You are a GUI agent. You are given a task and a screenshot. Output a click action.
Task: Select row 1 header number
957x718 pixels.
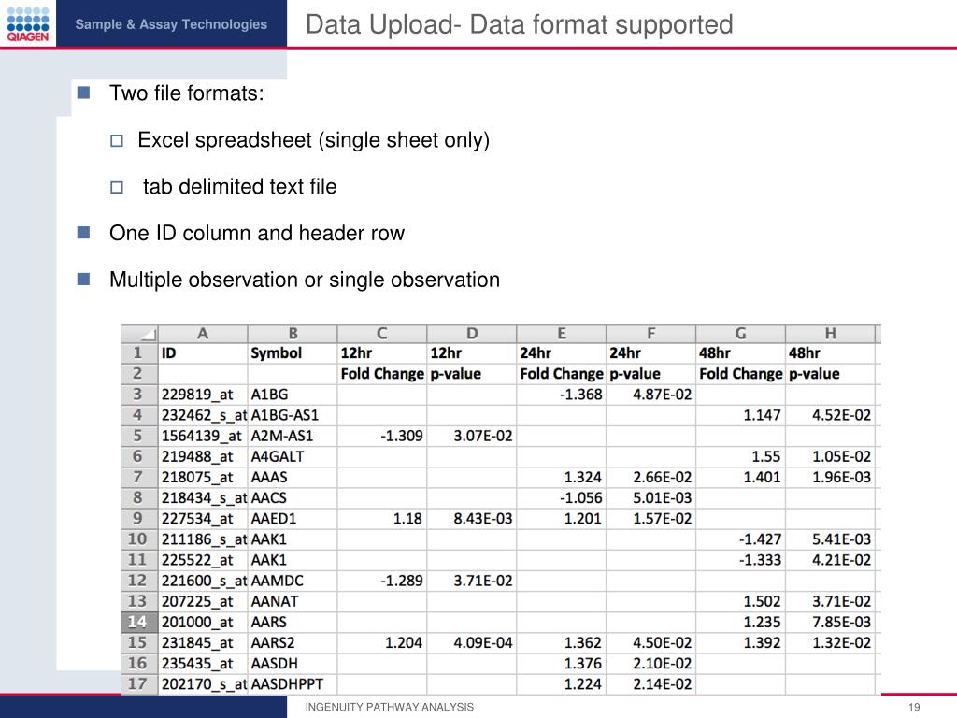(140, 352)
